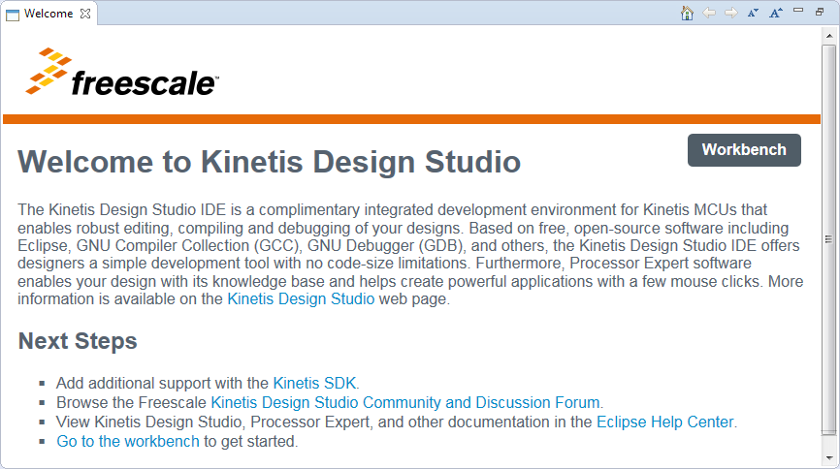Click the Go to the workbench link
Viewport: 840px width, 469px height.
(x=128, y=441)
